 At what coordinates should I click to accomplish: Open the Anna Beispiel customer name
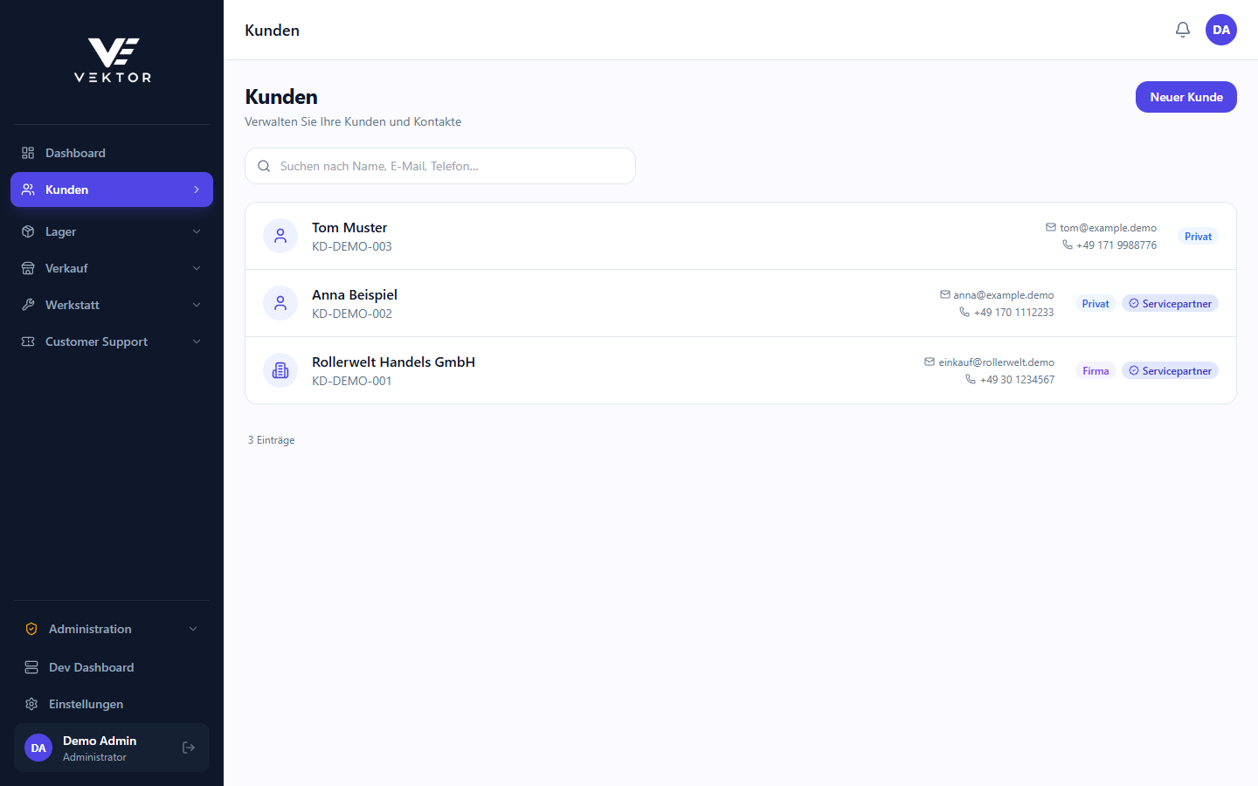pos(355,294)
